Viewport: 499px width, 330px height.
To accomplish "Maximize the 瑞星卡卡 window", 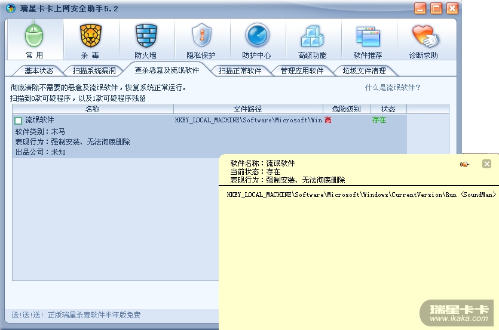I will [x=436, y=8].
